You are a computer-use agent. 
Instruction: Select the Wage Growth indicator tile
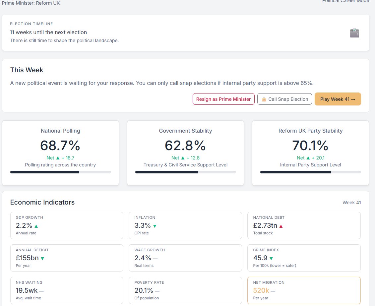click(x=185, y=258)
